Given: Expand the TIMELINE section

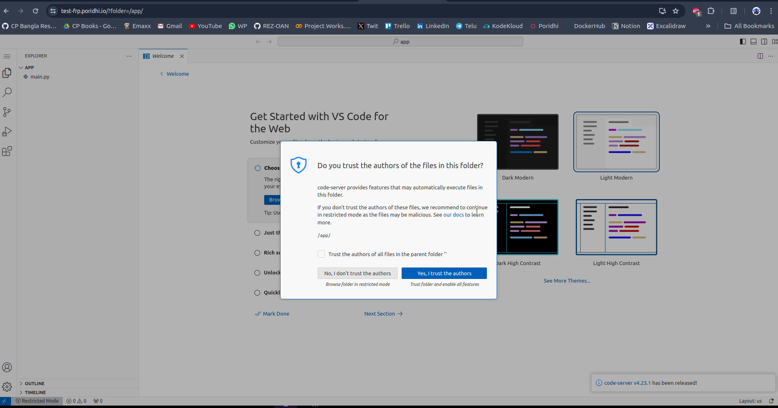Looking at the screenshot, I should [35, 393].
